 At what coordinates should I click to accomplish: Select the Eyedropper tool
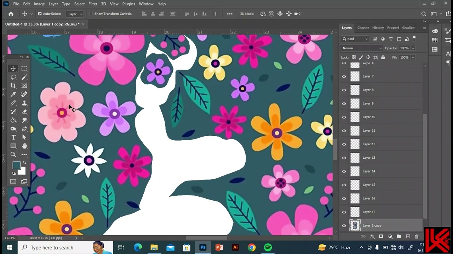[x=13, y=94]
